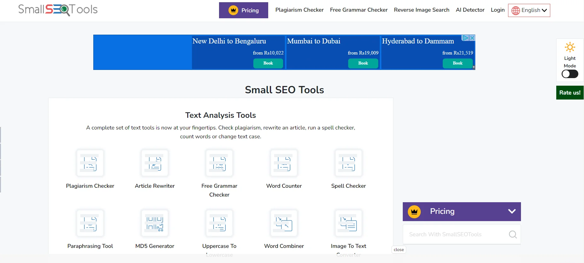Open the Spell Checker tool icon
The width and height of the screenshot is (584, 263).
349,163
